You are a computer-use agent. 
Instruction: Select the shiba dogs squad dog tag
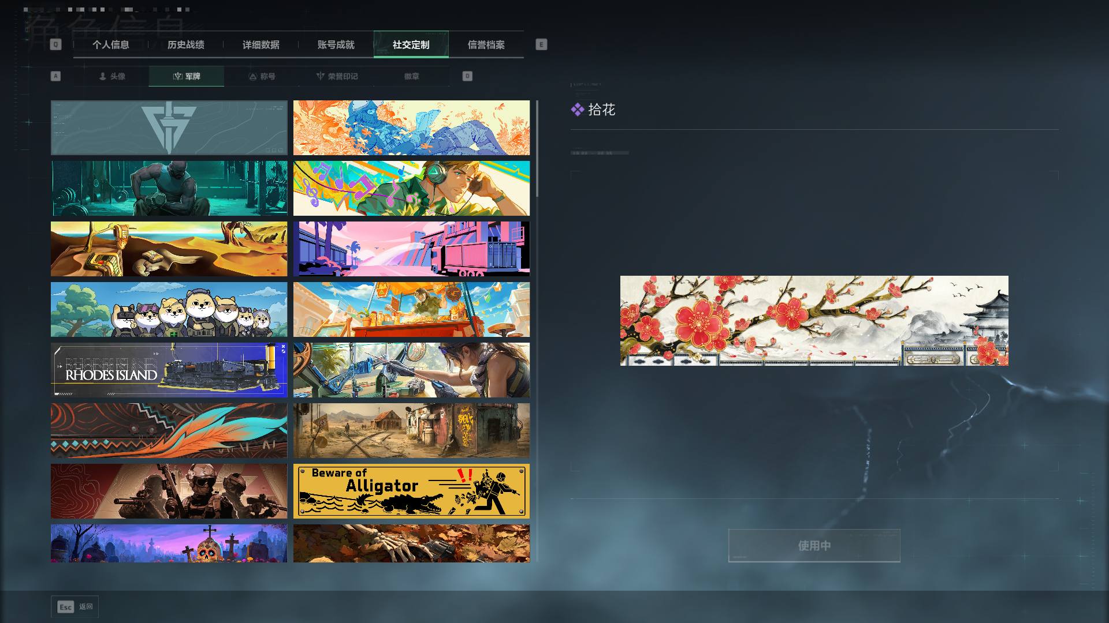click(169, 310)
